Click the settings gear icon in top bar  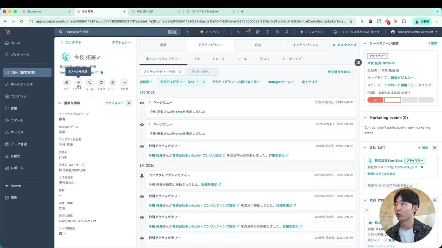pyautogui.click(x=277, y=32)
